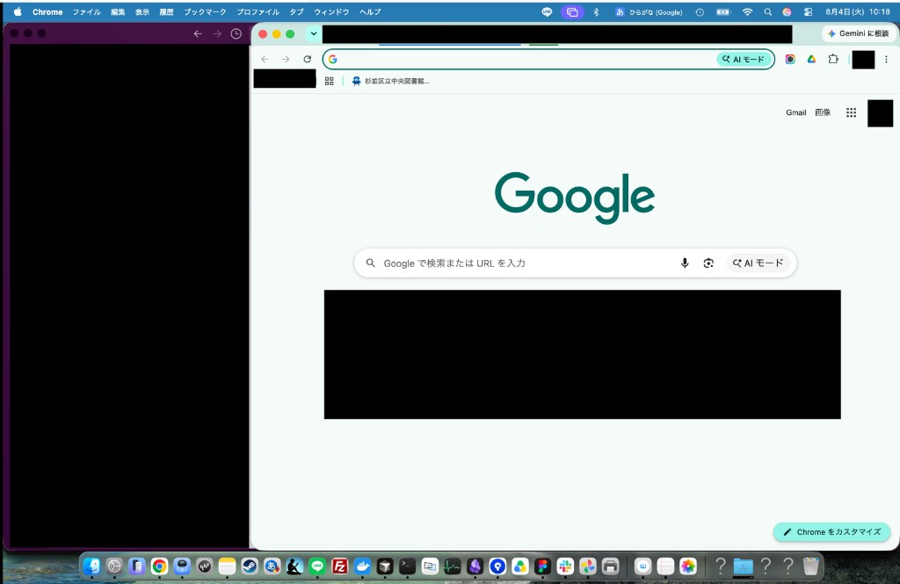Open the bookmarks bar apps grid icon
This screenshot has width=900, height=584.
coord(329,81)
